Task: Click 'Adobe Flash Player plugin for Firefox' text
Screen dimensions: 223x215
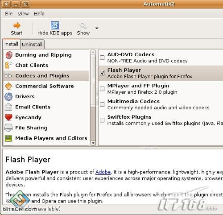Action: [x=150, y=76]
